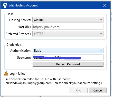Viewport: 114px width, 100px height.
Task: Click the Authentication dropdown arrow
Action: click(x=101, y=50)
